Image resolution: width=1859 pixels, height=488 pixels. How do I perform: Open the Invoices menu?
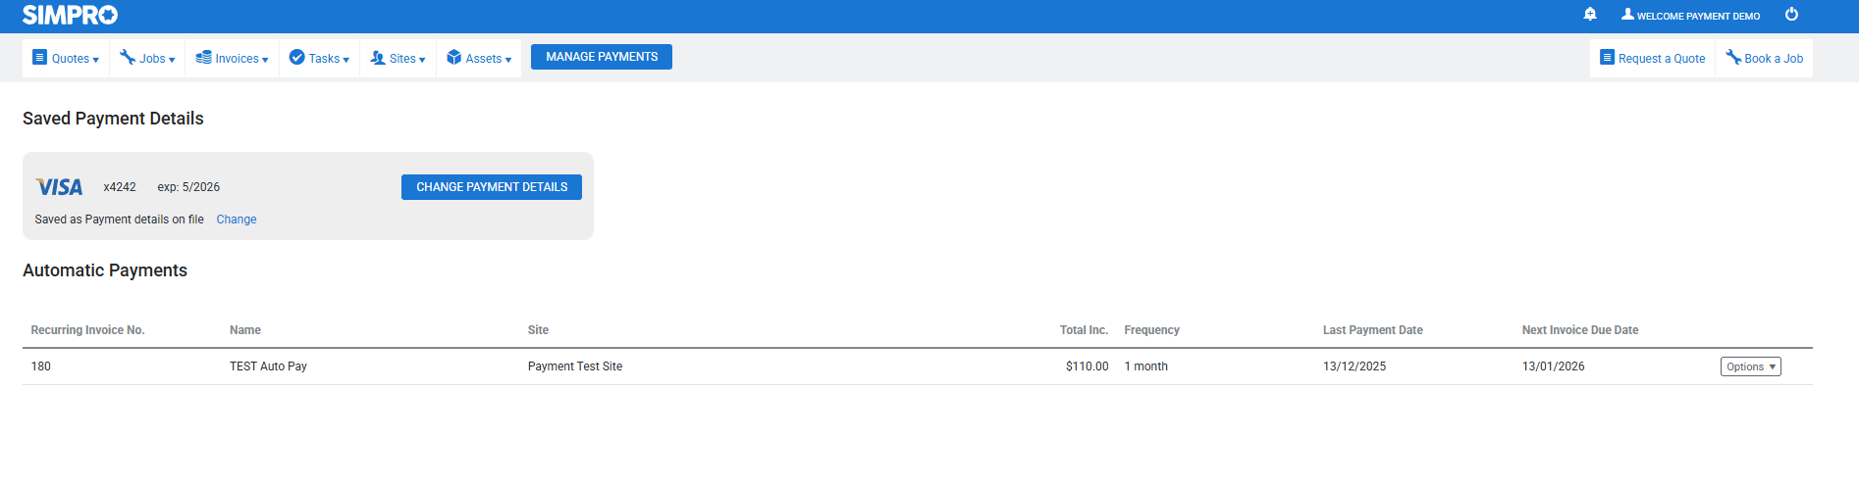[238, 59]
